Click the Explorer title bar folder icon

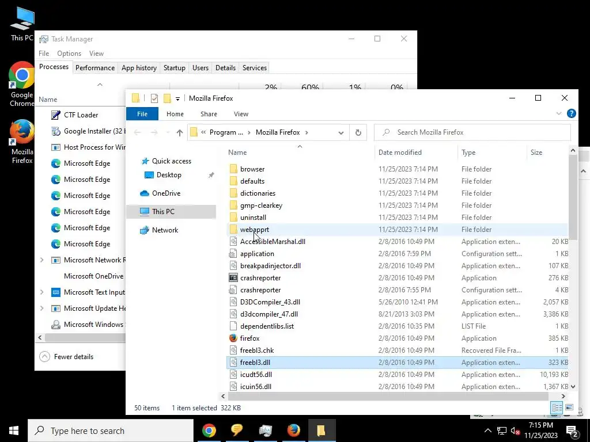point(136,98)
